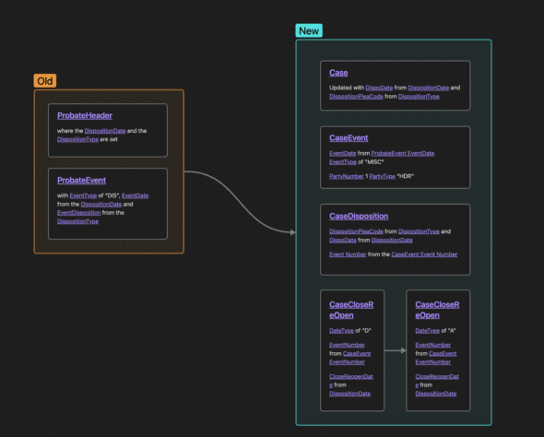Open the CaseDisposition title link

[x=359, y=216]
